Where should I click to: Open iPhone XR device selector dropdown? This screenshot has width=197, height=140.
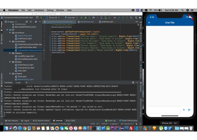coord(53,18)
